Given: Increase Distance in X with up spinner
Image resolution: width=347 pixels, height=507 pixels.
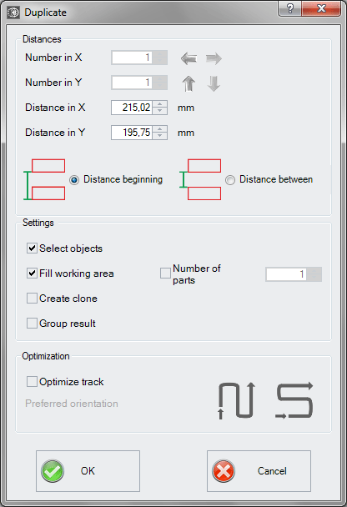Looking at the screenshot, I should click(160, 104).
